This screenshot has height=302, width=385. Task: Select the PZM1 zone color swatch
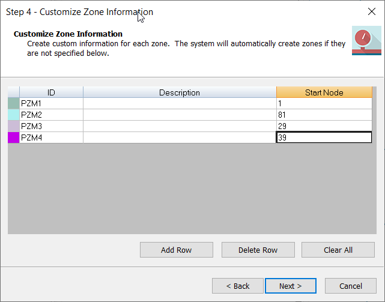pos(13,103)
